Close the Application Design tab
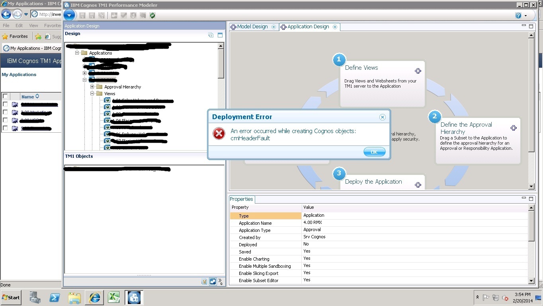 [x=335, y=27]
